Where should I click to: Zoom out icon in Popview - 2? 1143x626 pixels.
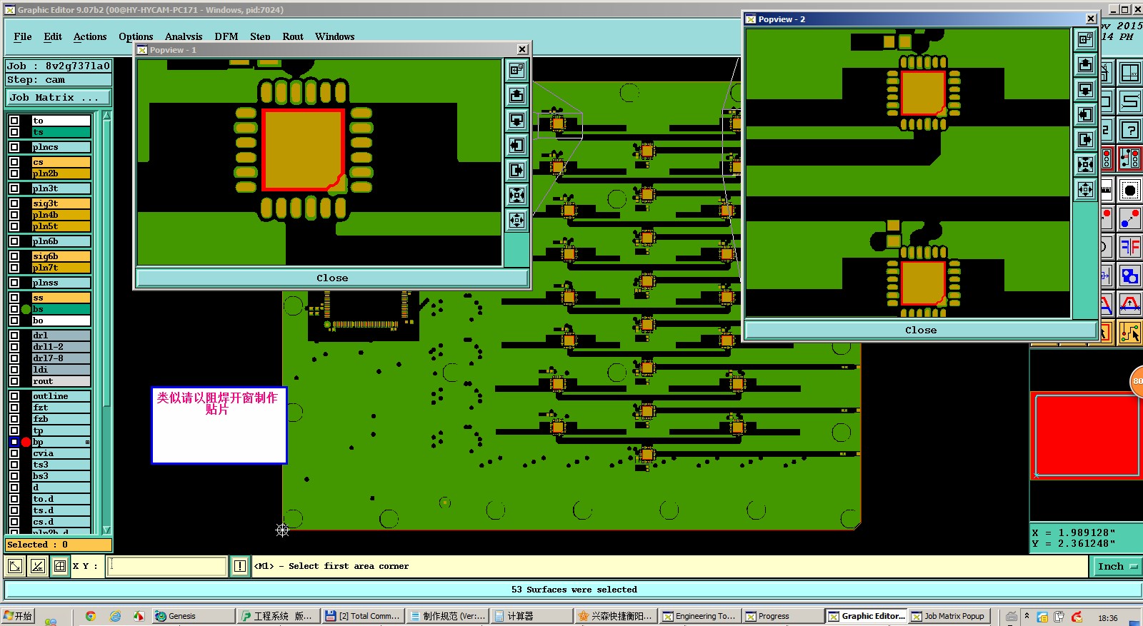(x=1085, y=190)
